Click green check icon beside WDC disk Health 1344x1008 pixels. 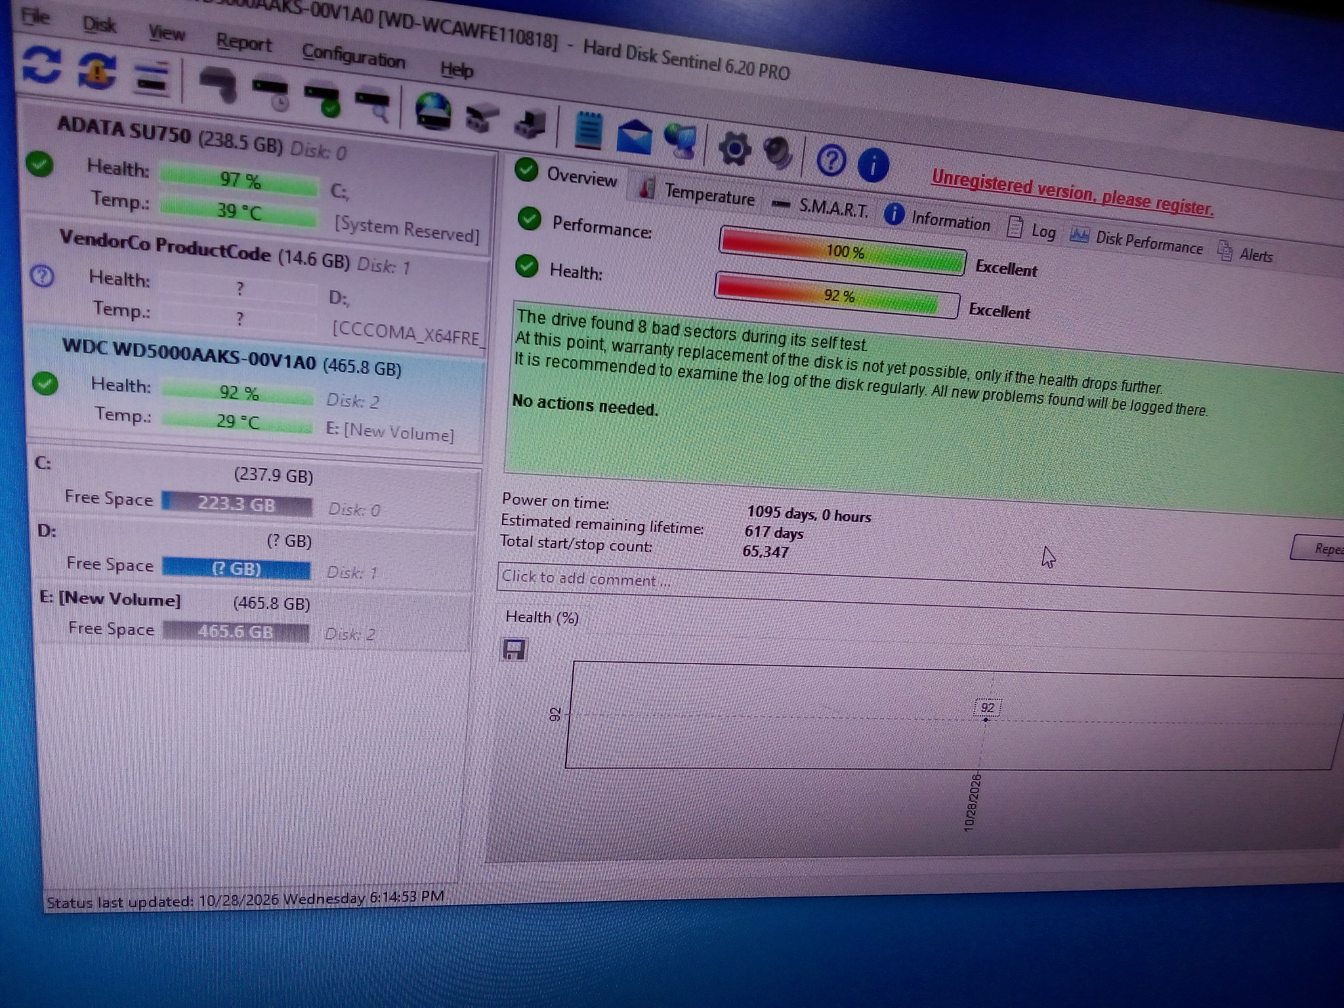click(45, 383)
